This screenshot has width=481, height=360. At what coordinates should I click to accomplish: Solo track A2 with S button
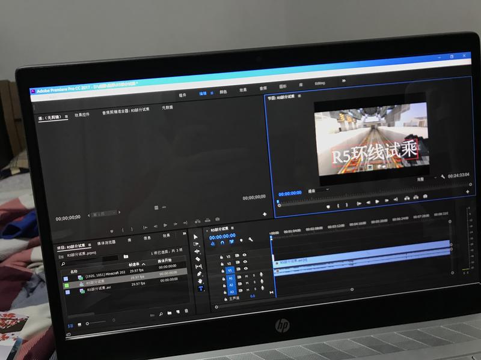pyautogui.click(x=254, y=282)
